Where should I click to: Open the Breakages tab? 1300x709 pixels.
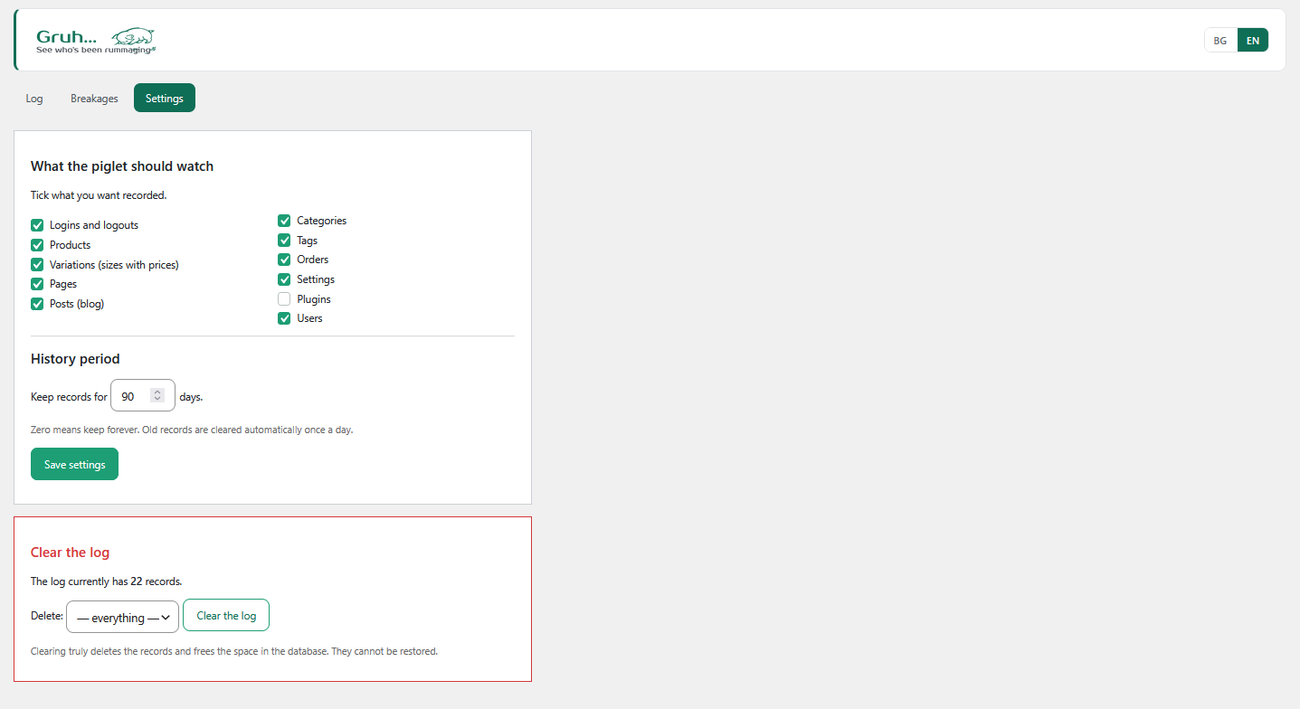point(94,99)
